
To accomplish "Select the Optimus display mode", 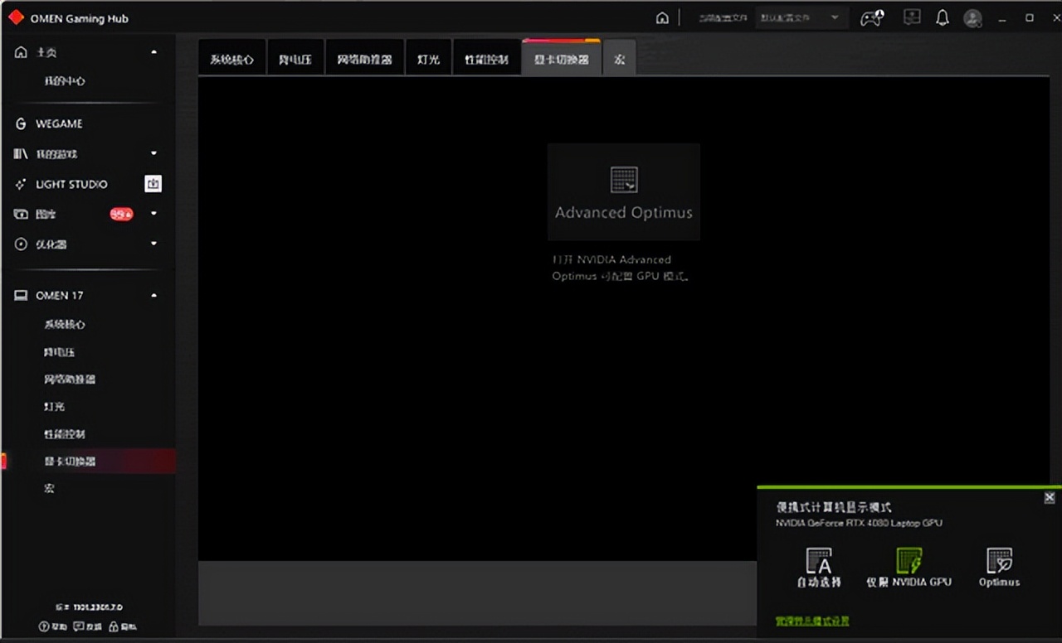I will pyautogui.click(x=999, y=568).
